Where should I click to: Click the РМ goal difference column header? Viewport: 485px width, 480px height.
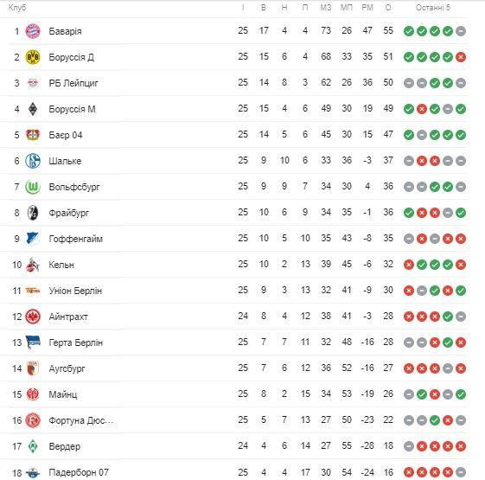coord(367,8)
